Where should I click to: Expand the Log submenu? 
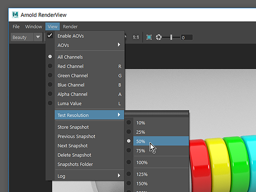pyautogui.click(x=90, y=176)
